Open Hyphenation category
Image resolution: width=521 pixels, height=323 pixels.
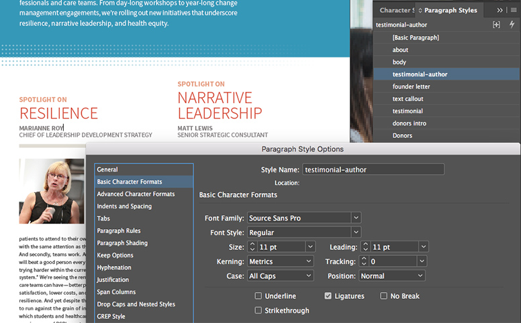[x=144, y=267]
